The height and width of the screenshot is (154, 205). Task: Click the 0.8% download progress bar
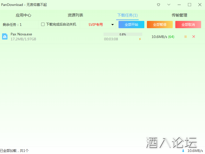123,34
